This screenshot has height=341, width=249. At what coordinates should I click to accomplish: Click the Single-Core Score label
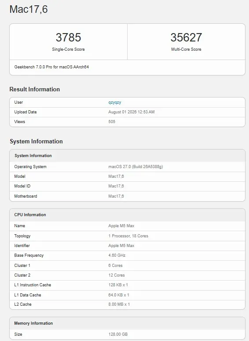coord(68,49)
